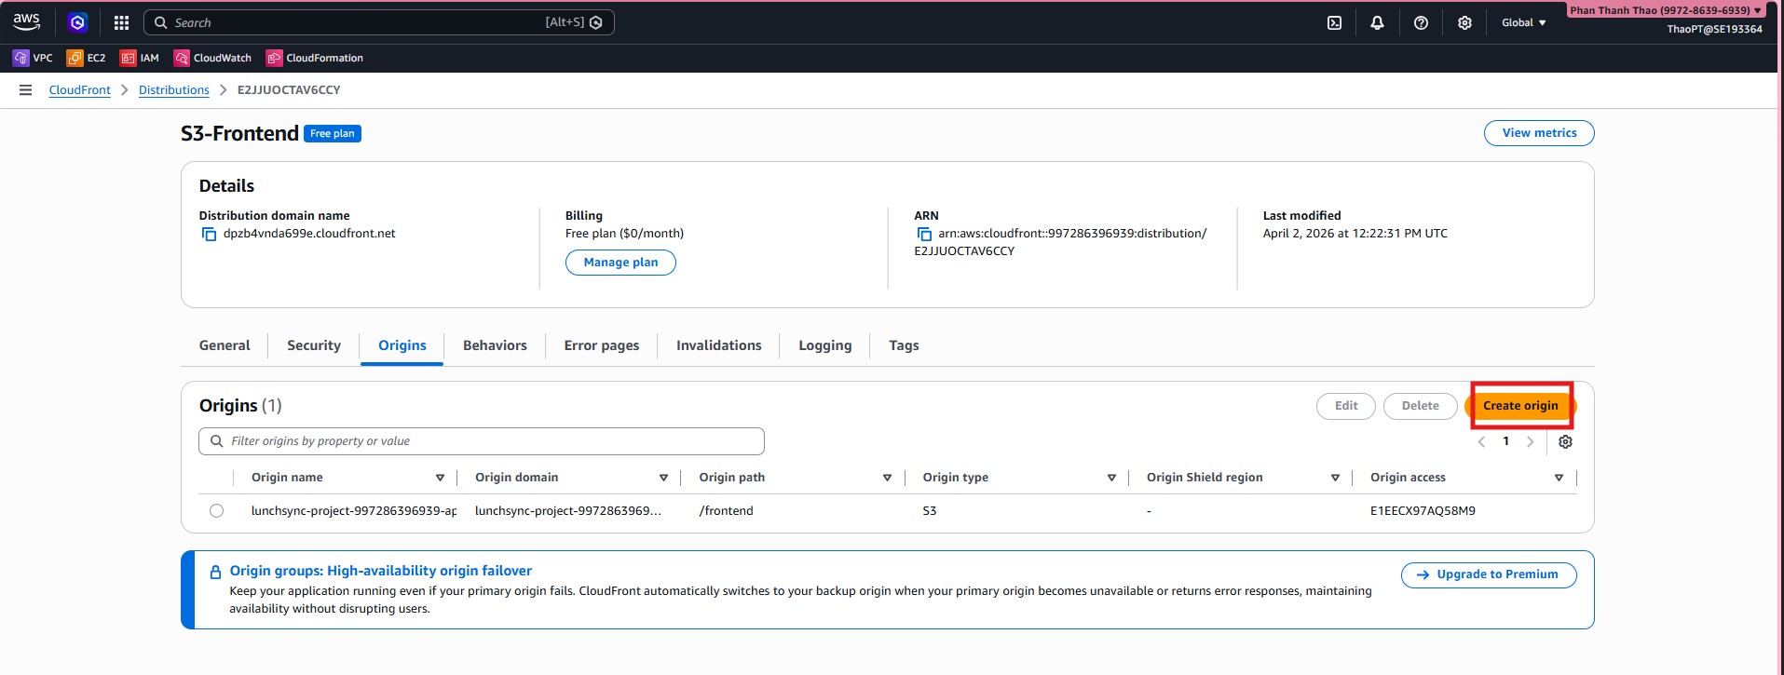Copy the distribution domain name
Image resolution: width=1784 pixels, height=675 pixels.
pyautogui.click(x=210, y=234)
